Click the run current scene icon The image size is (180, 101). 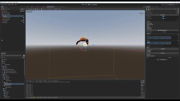170,5
